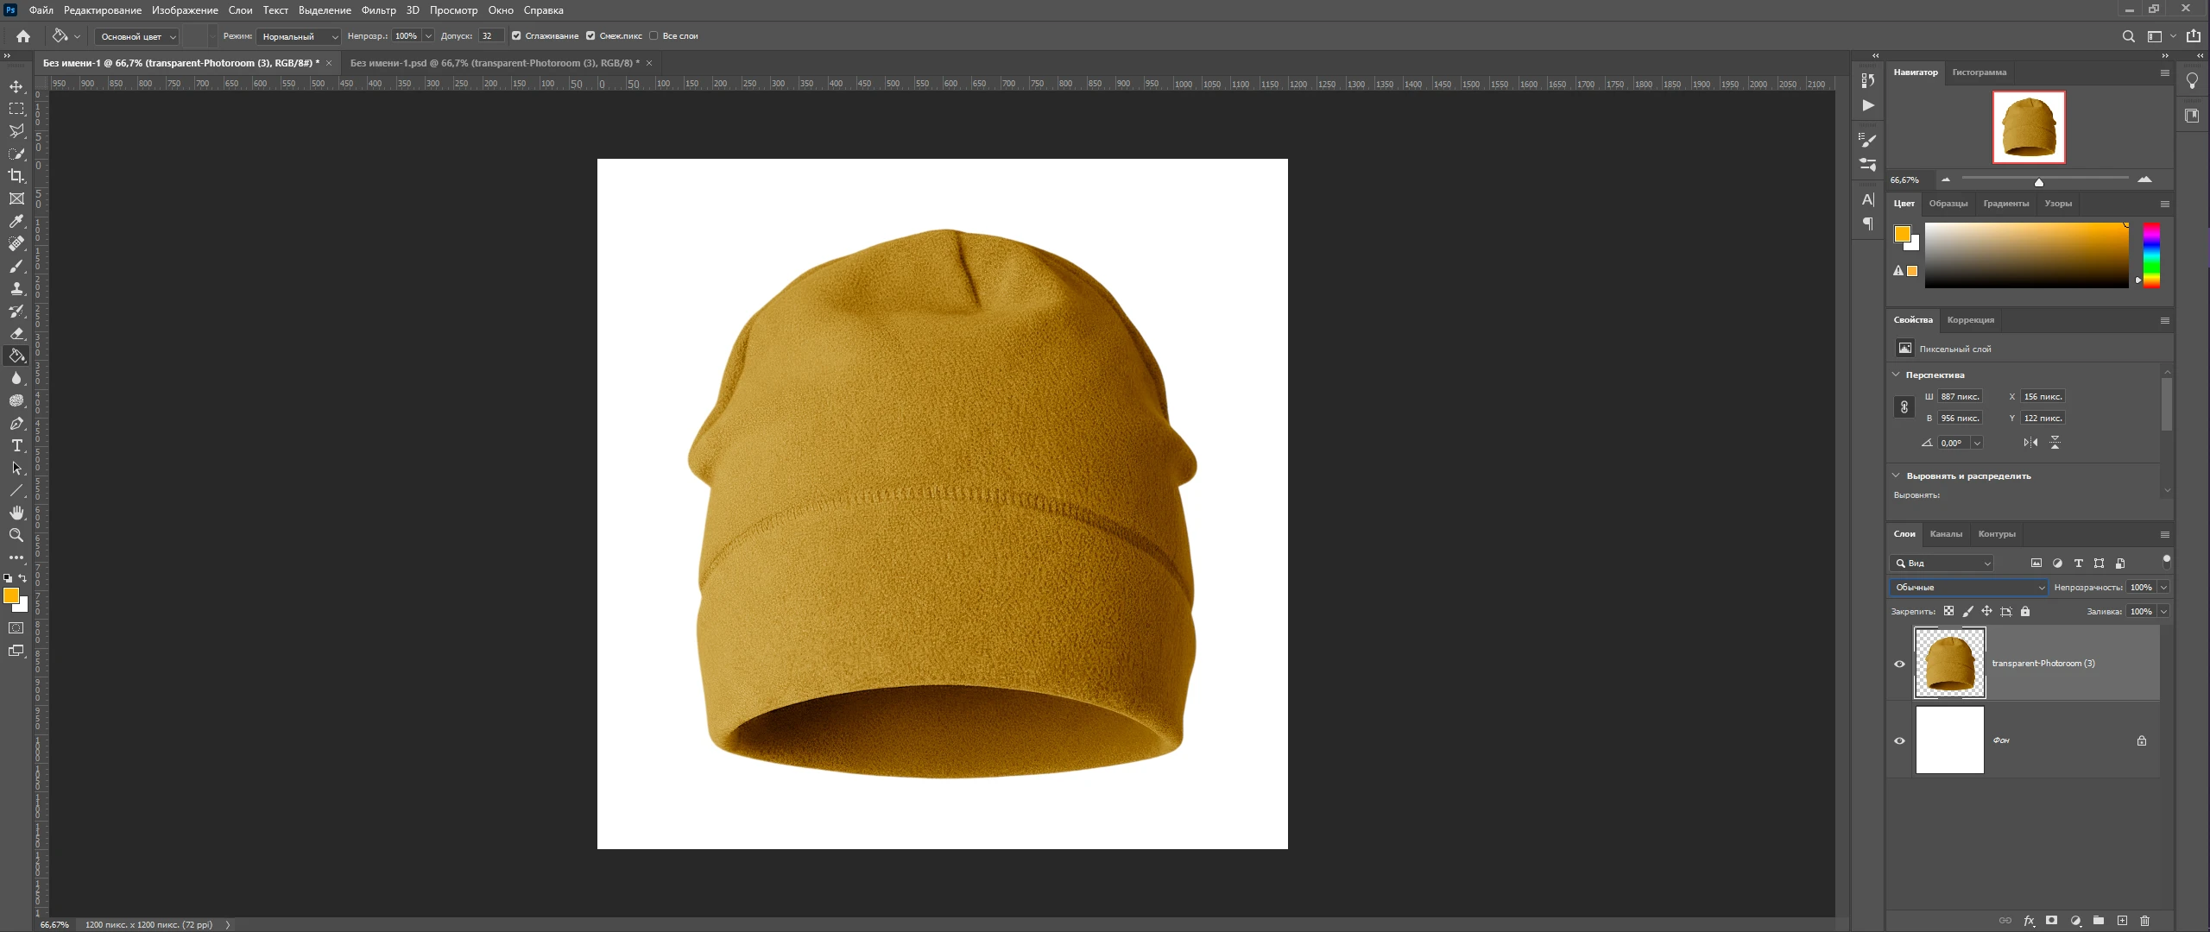Switch to the Каналы tab

1946,534
